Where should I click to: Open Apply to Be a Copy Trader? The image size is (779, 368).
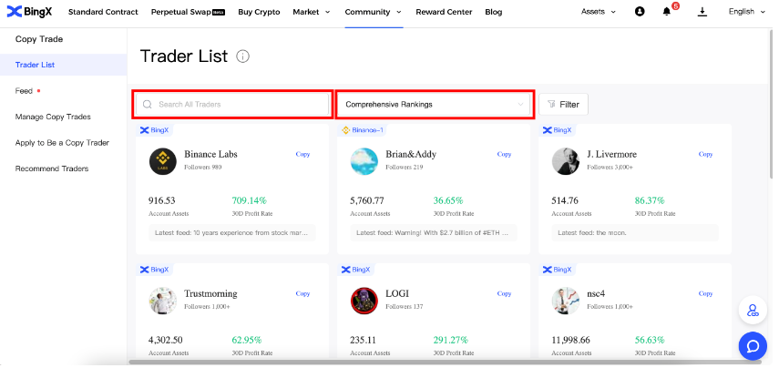(64, 142)
